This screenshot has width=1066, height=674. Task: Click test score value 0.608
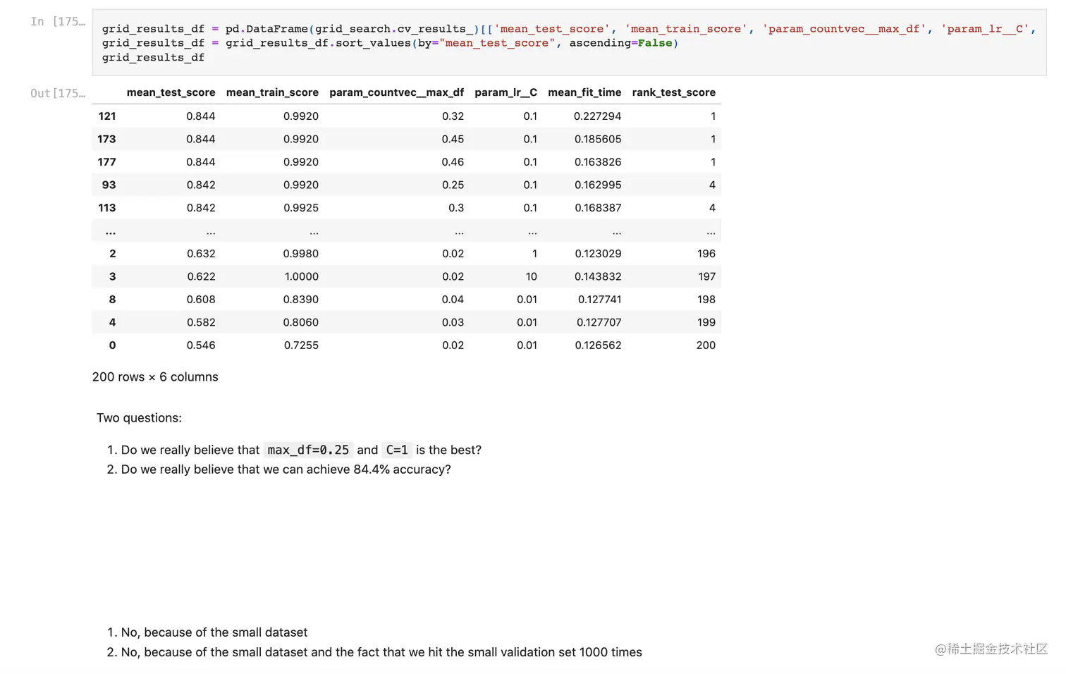[x=201, y=300]
